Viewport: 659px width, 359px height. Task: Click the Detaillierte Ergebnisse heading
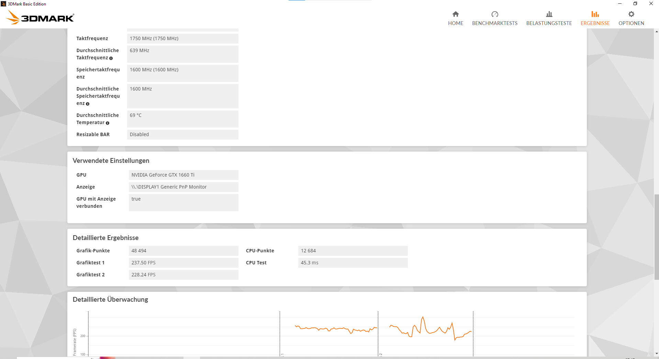click(x=105, y=238)
